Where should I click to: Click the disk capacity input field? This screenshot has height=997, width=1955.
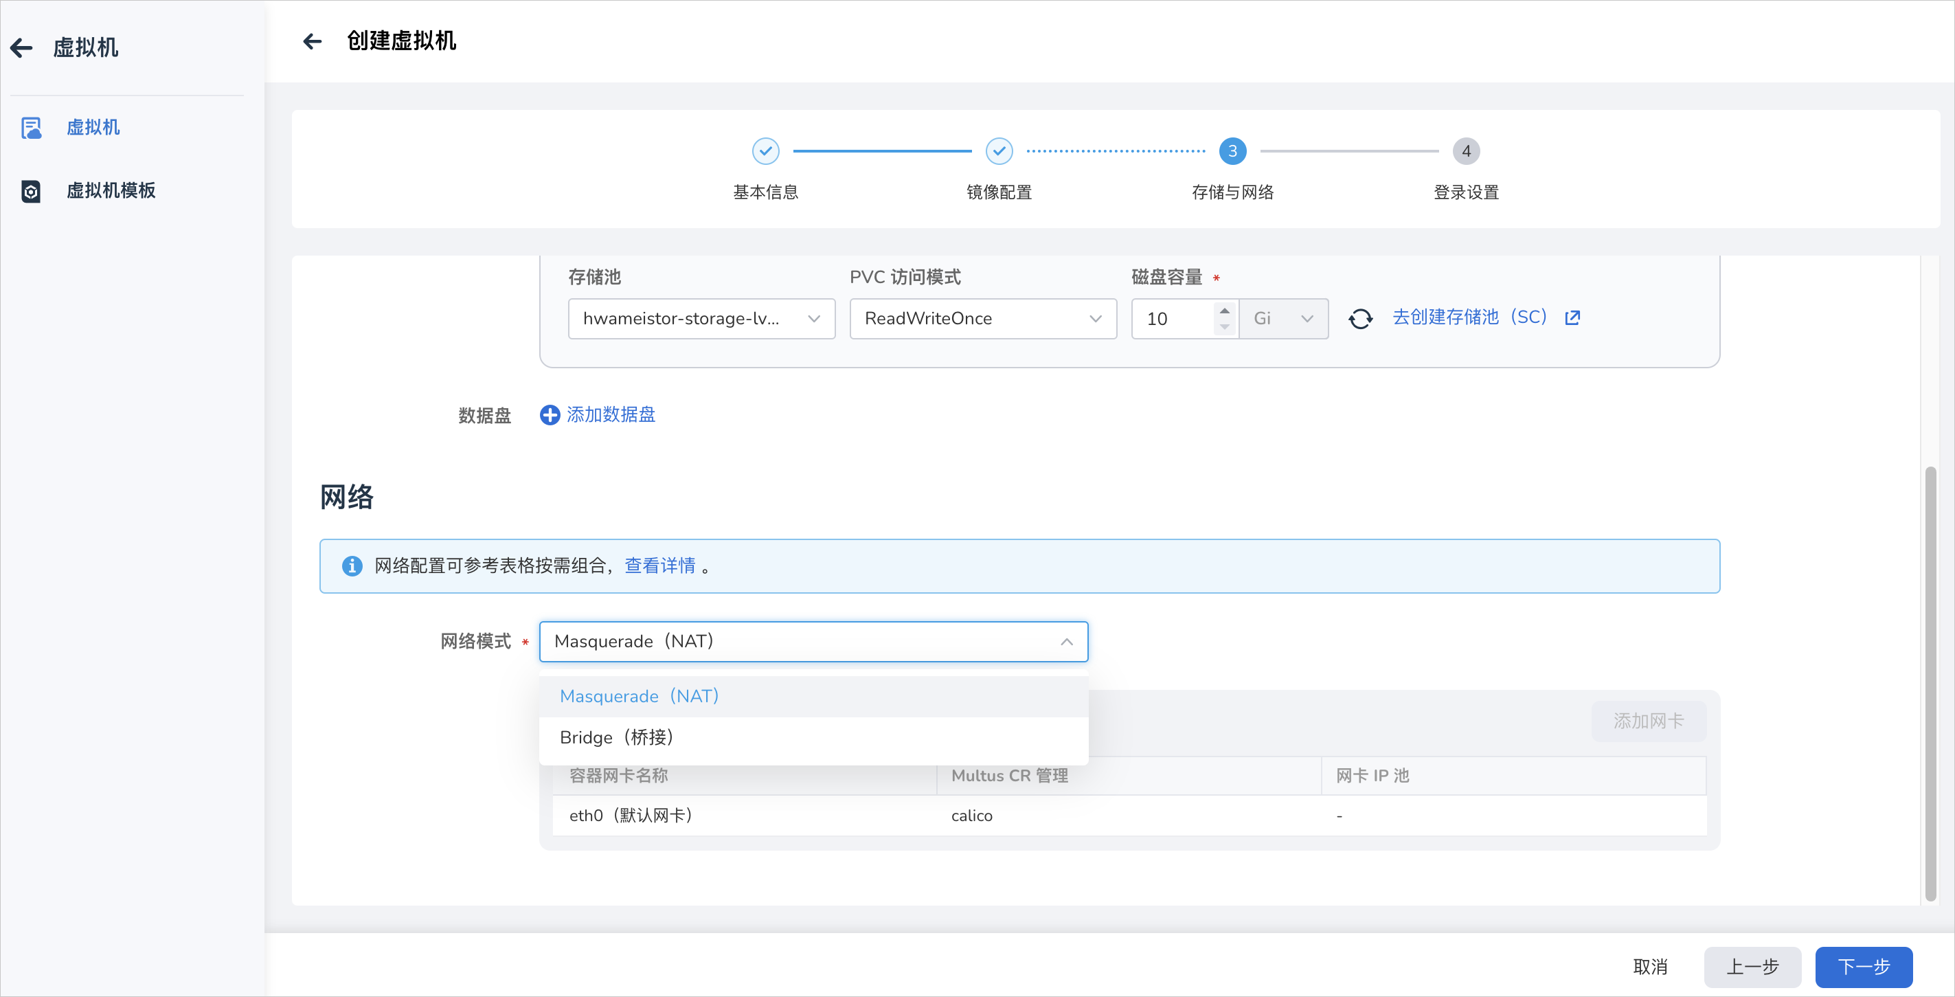1175,318
